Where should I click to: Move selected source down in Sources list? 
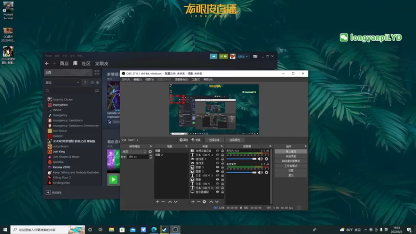click(217, 202)
